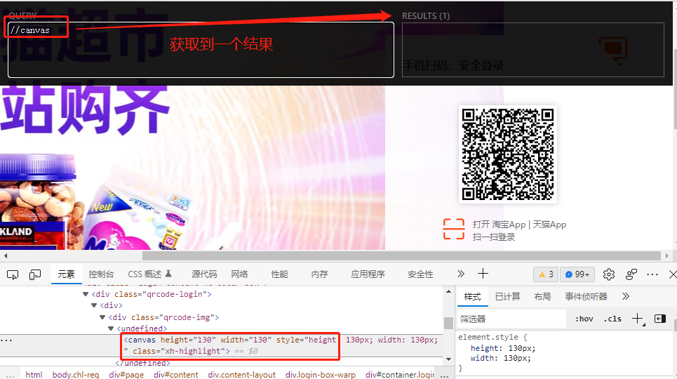Click the div.content-layout breadcrumb
Viewport: 677px width, 379px height.
point(241,374)
